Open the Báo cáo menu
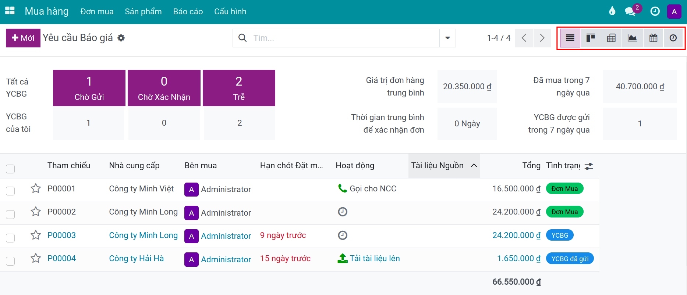The image size is (687, 295). (188, 11)
